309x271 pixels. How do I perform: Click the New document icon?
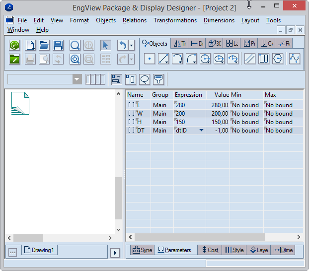pyautogui.click(x=30, y=45)
